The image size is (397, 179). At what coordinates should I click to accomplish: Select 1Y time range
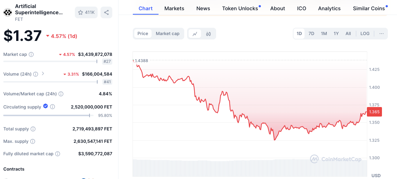click(336, 34)
